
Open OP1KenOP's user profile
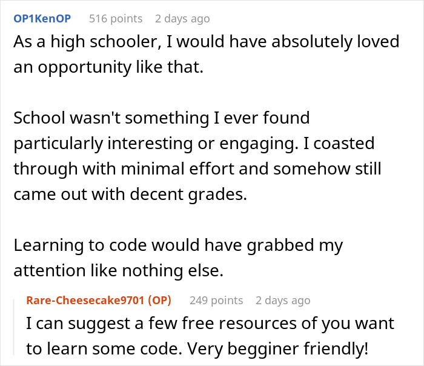(x=42, y=18)
